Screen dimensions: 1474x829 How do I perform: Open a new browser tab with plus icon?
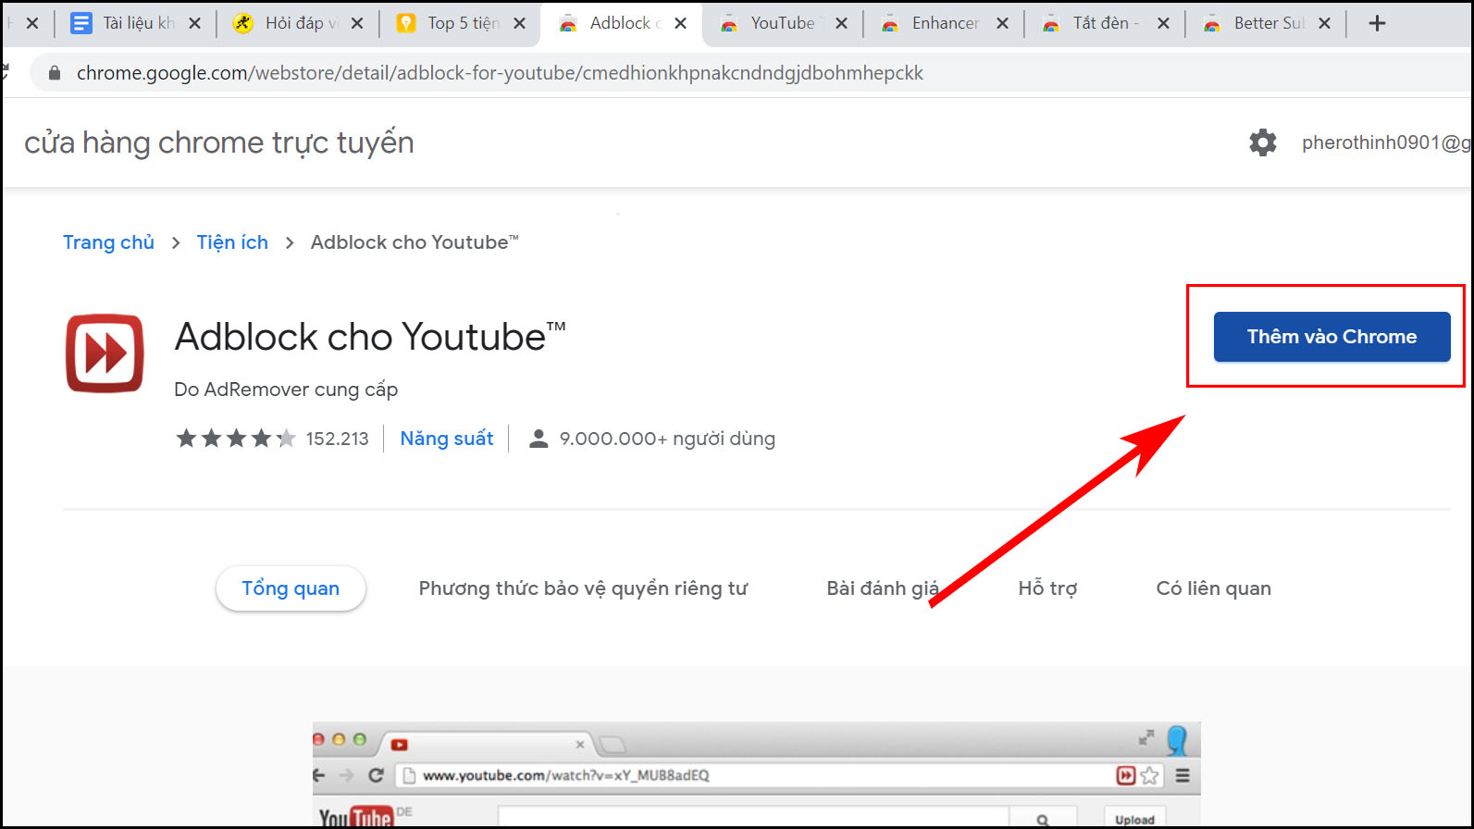[x=1377, y=23]
